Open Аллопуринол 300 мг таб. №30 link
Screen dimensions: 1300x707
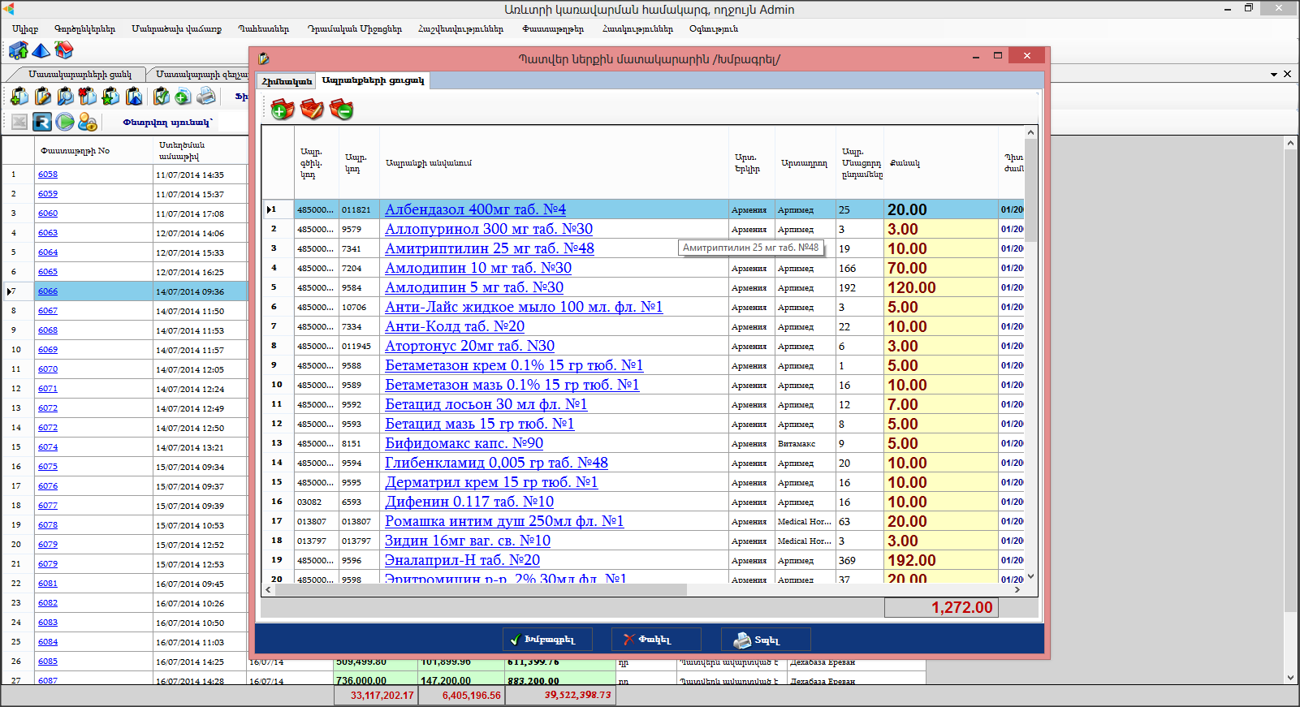[x=489, y=229]
